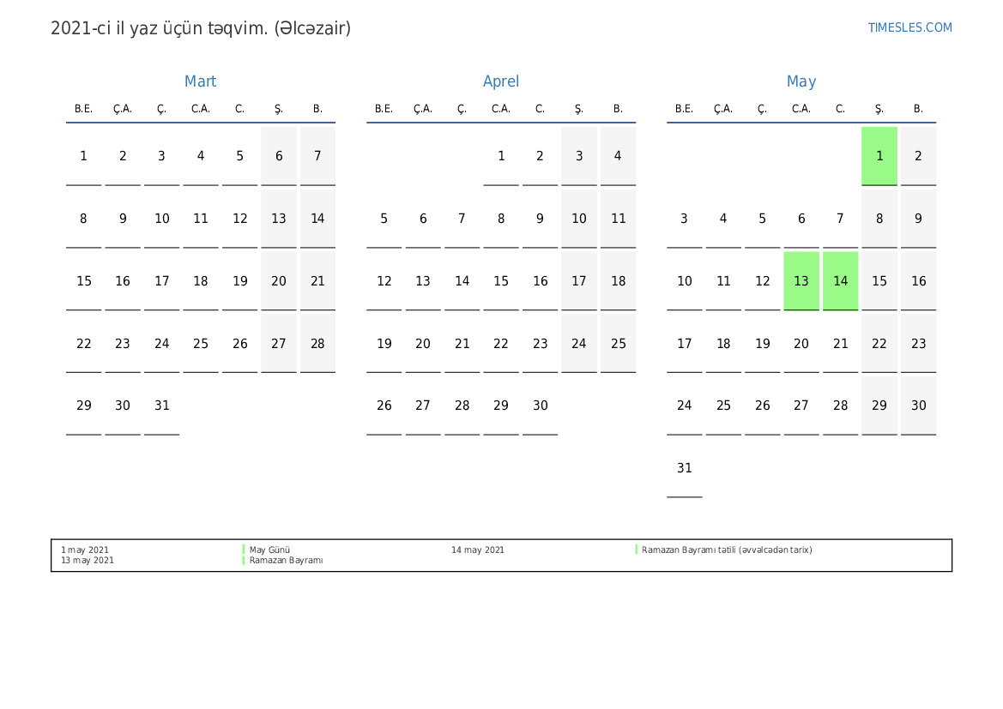Click the 1 may 2021 legend date
Image resolution: width=1003 pixels, height=709 pixels.
point(84,550)
